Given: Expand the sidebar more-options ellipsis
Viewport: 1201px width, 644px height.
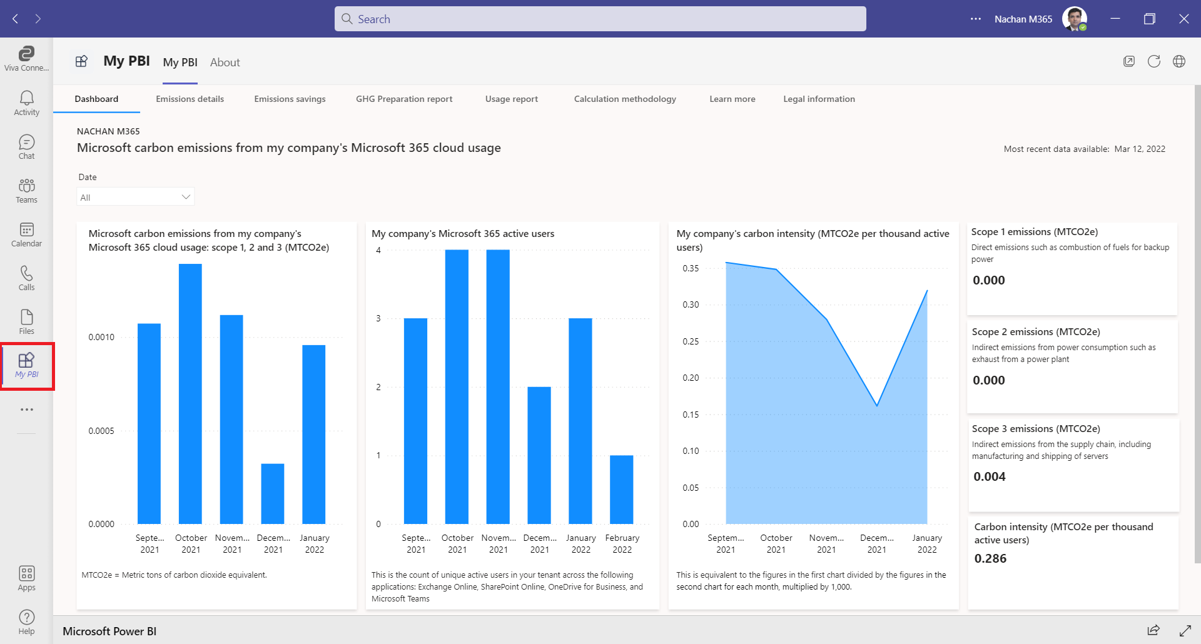Looking at the screenshot, I should coord(26,410).
